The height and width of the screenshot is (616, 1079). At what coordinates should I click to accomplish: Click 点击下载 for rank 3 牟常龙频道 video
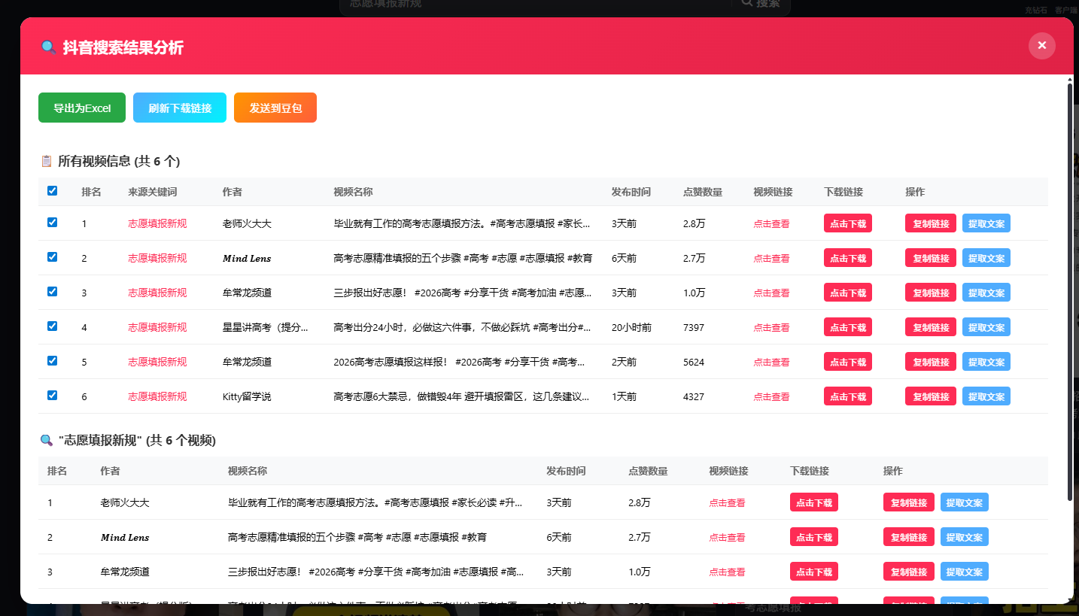click(x=848, y=293)
